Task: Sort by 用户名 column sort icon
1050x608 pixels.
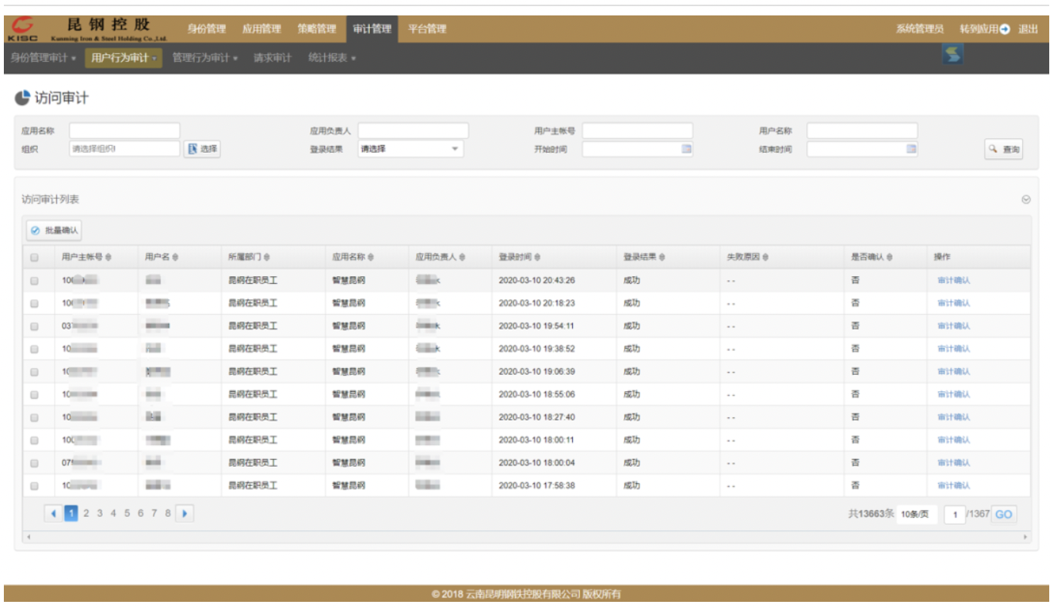Action: click(x=176, y=257)
